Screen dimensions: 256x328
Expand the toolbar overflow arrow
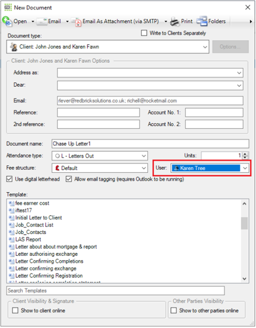coord(250,22)
